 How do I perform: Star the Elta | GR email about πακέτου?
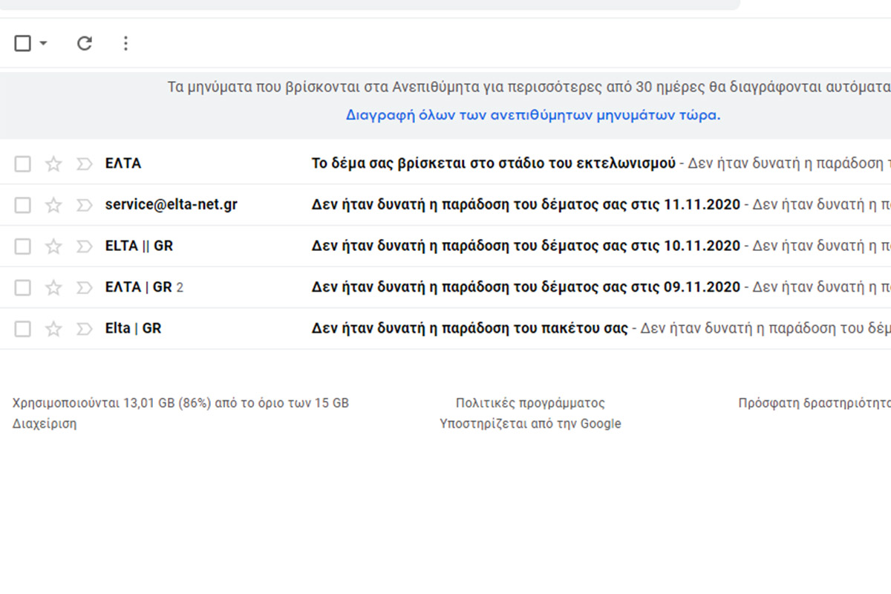click(53, 329)
